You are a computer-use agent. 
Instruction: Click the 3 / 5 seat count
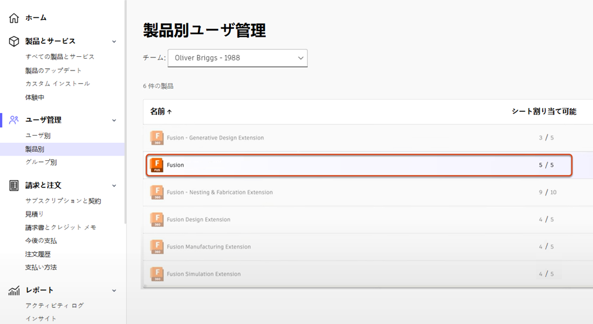click(546, 138)
